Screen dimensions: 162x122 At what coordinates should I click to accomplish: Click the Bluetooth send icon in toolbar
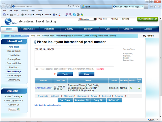click(x=63, y=15)
